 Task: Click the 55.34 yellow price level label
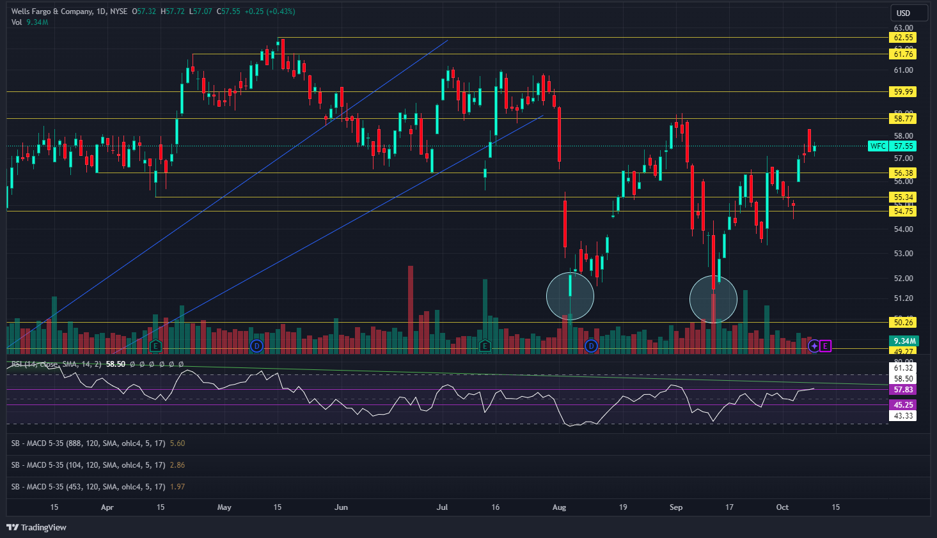tap(903, 197)
